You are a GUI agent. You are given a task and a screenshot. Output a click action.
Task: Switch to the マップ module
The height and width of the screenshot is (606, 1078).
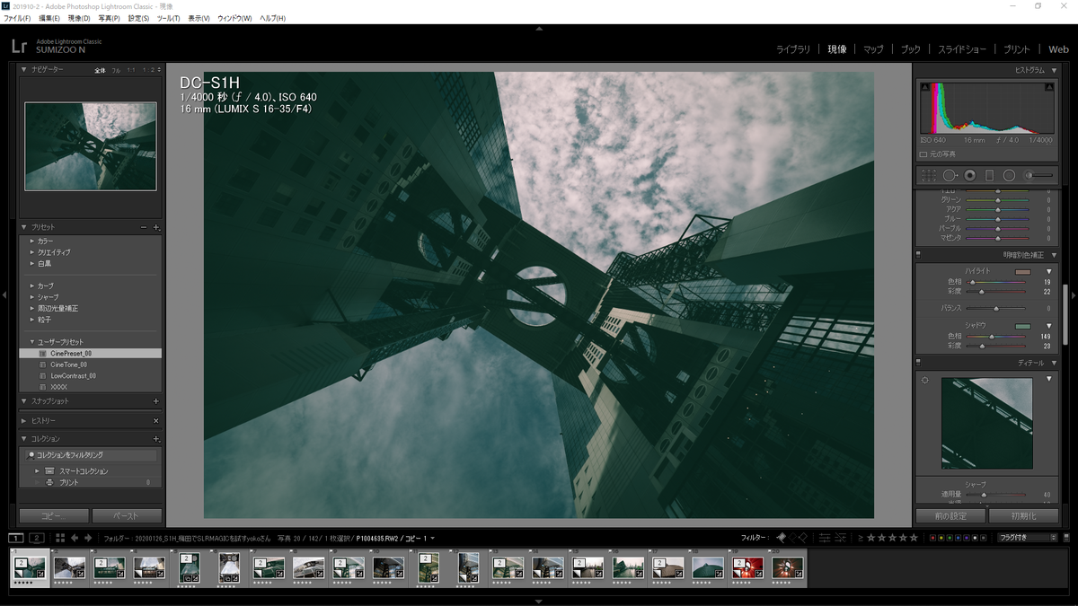(x=873, y=49)
